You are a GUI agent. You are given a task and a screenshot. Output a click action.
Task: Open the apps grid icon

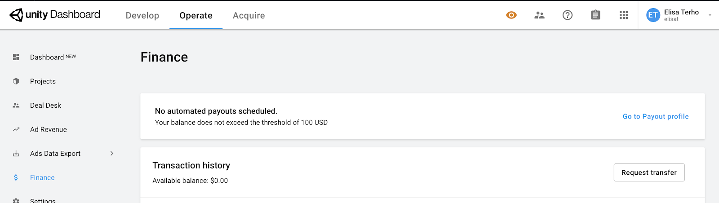624,15
